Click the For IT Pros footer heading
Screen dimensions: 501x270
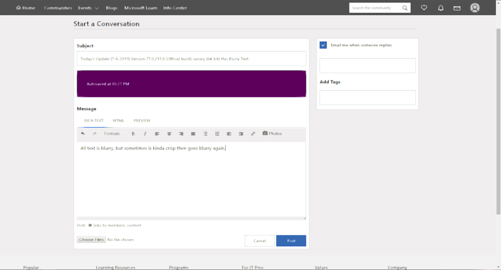pos(252,267)
